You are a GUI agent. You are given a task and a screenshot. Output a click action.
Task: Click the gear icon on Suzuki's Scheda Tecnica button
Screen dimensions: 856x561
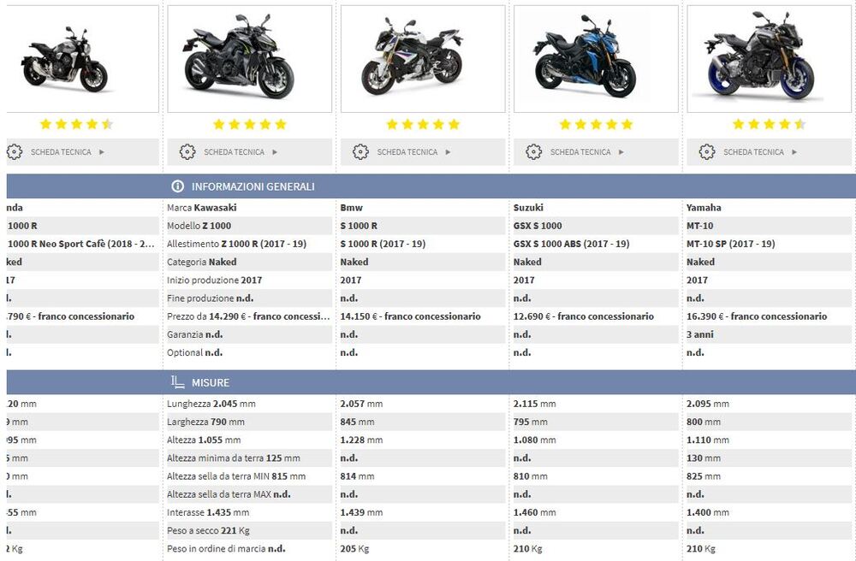tap(532, 151)
